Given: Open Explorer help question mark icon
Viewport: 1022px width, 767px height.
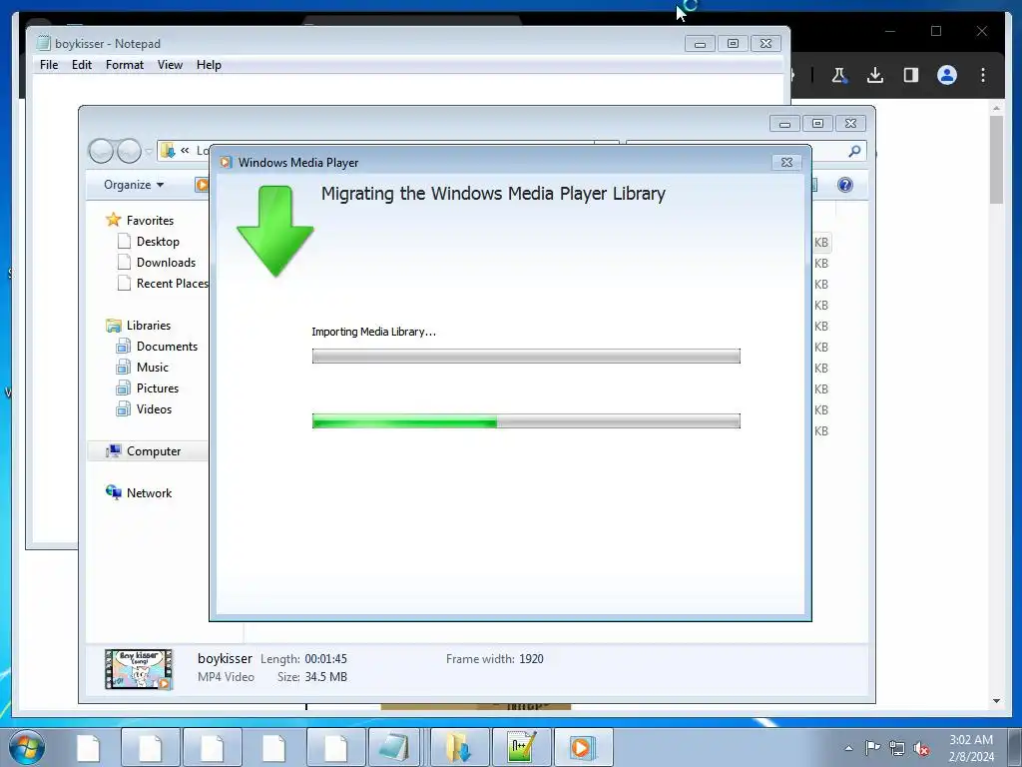Looking at the screenshot, I should point(845,185).
